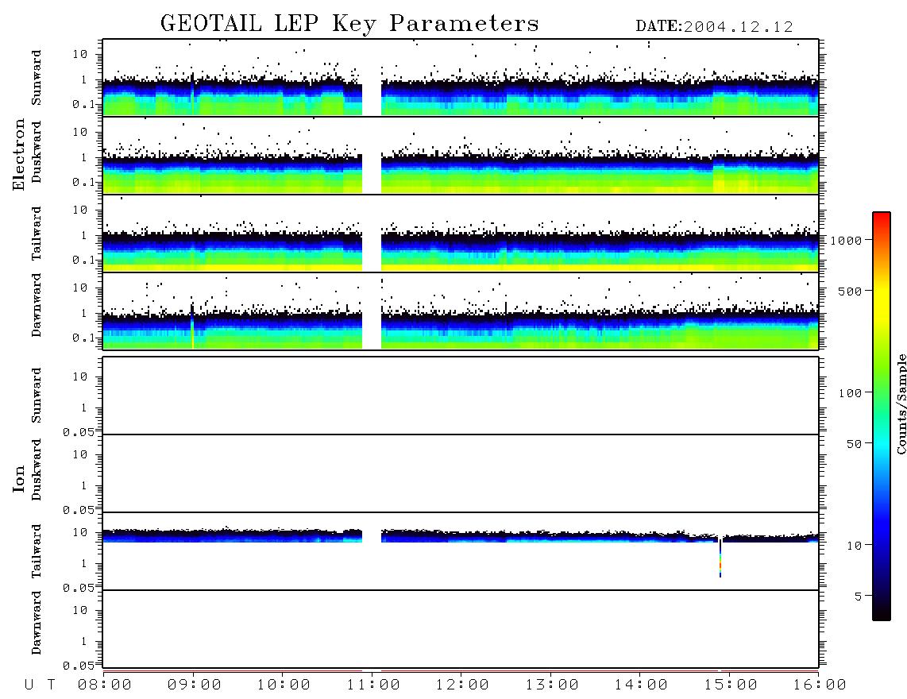Click the vertical spike in Ion Tailward near 15:00
907x699 pixels.
click(x=720, y=558)
